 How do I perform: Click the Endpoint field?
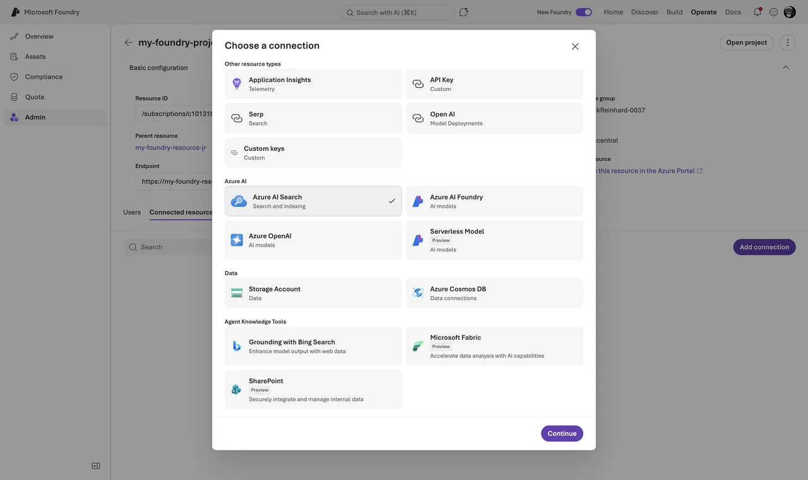tap(174, 181)
